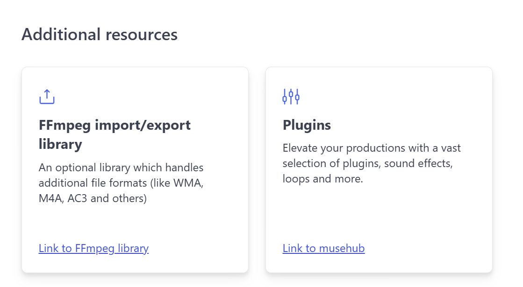Follow the Link to musehub

323,248
